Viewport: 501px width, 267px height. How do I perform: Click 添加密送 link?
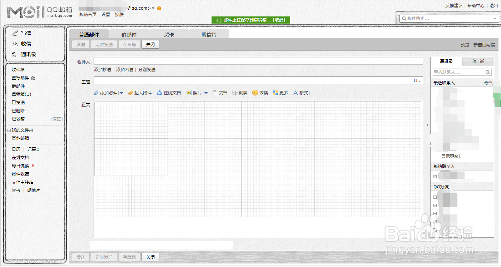point(125,70)
